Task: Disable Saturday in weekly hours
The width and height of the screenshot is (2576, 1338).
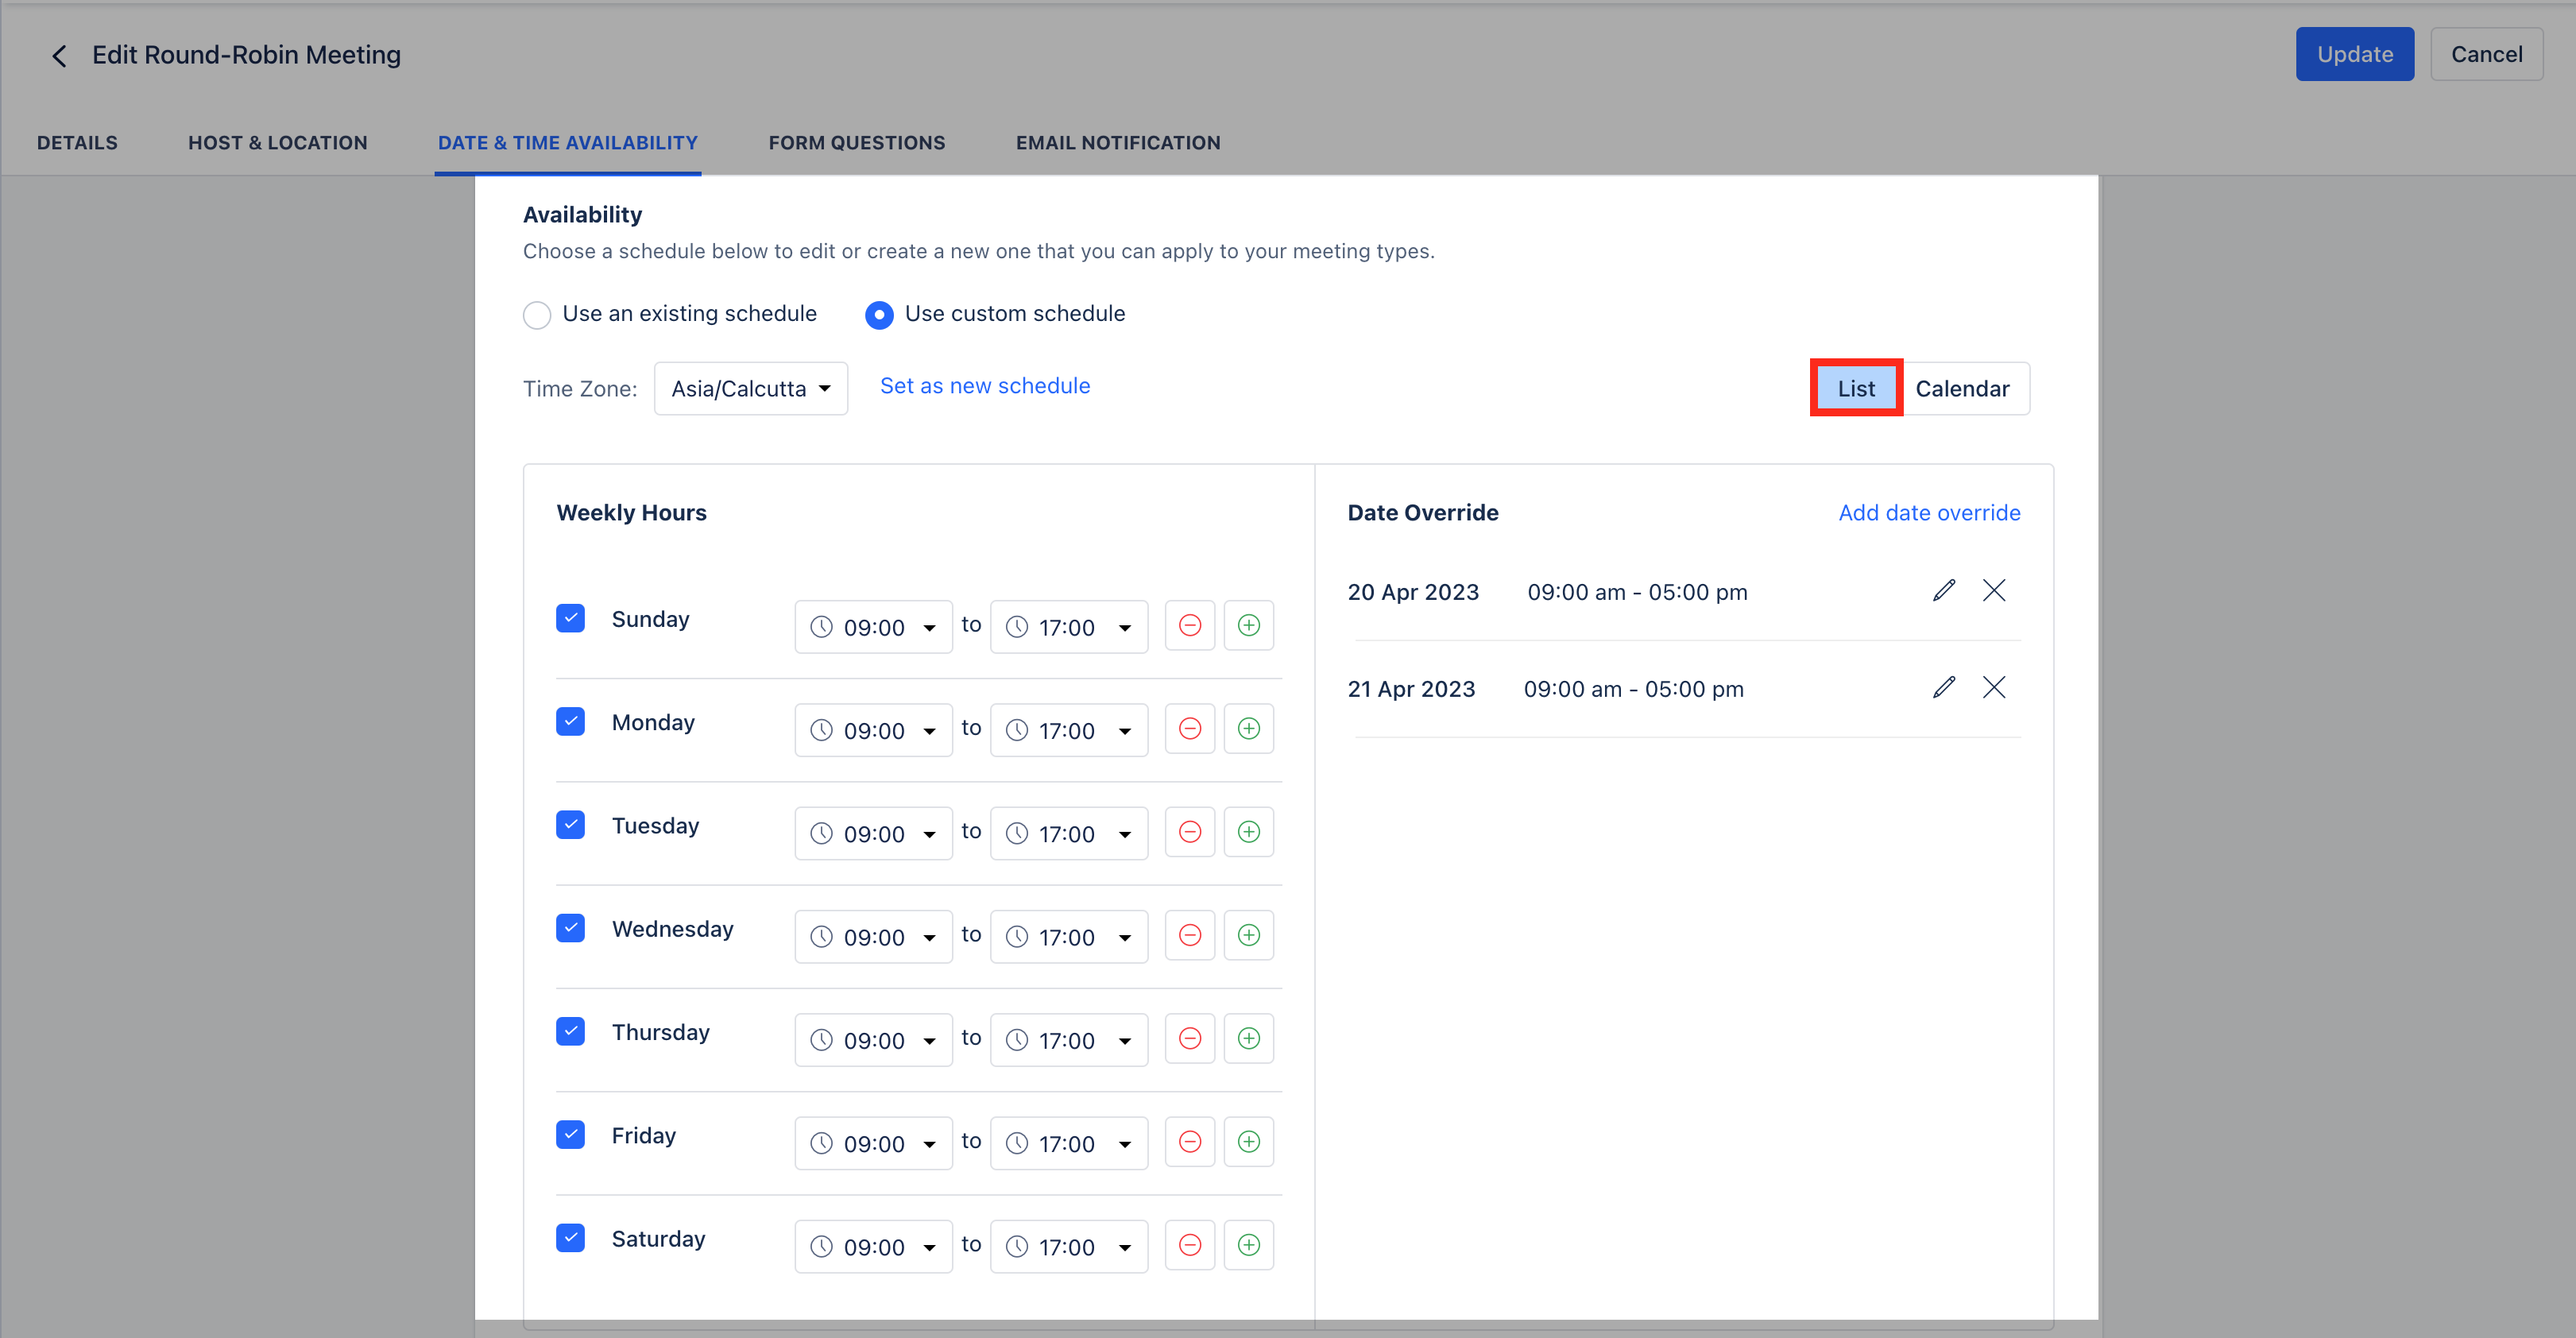Action: tap(570, 1237)
